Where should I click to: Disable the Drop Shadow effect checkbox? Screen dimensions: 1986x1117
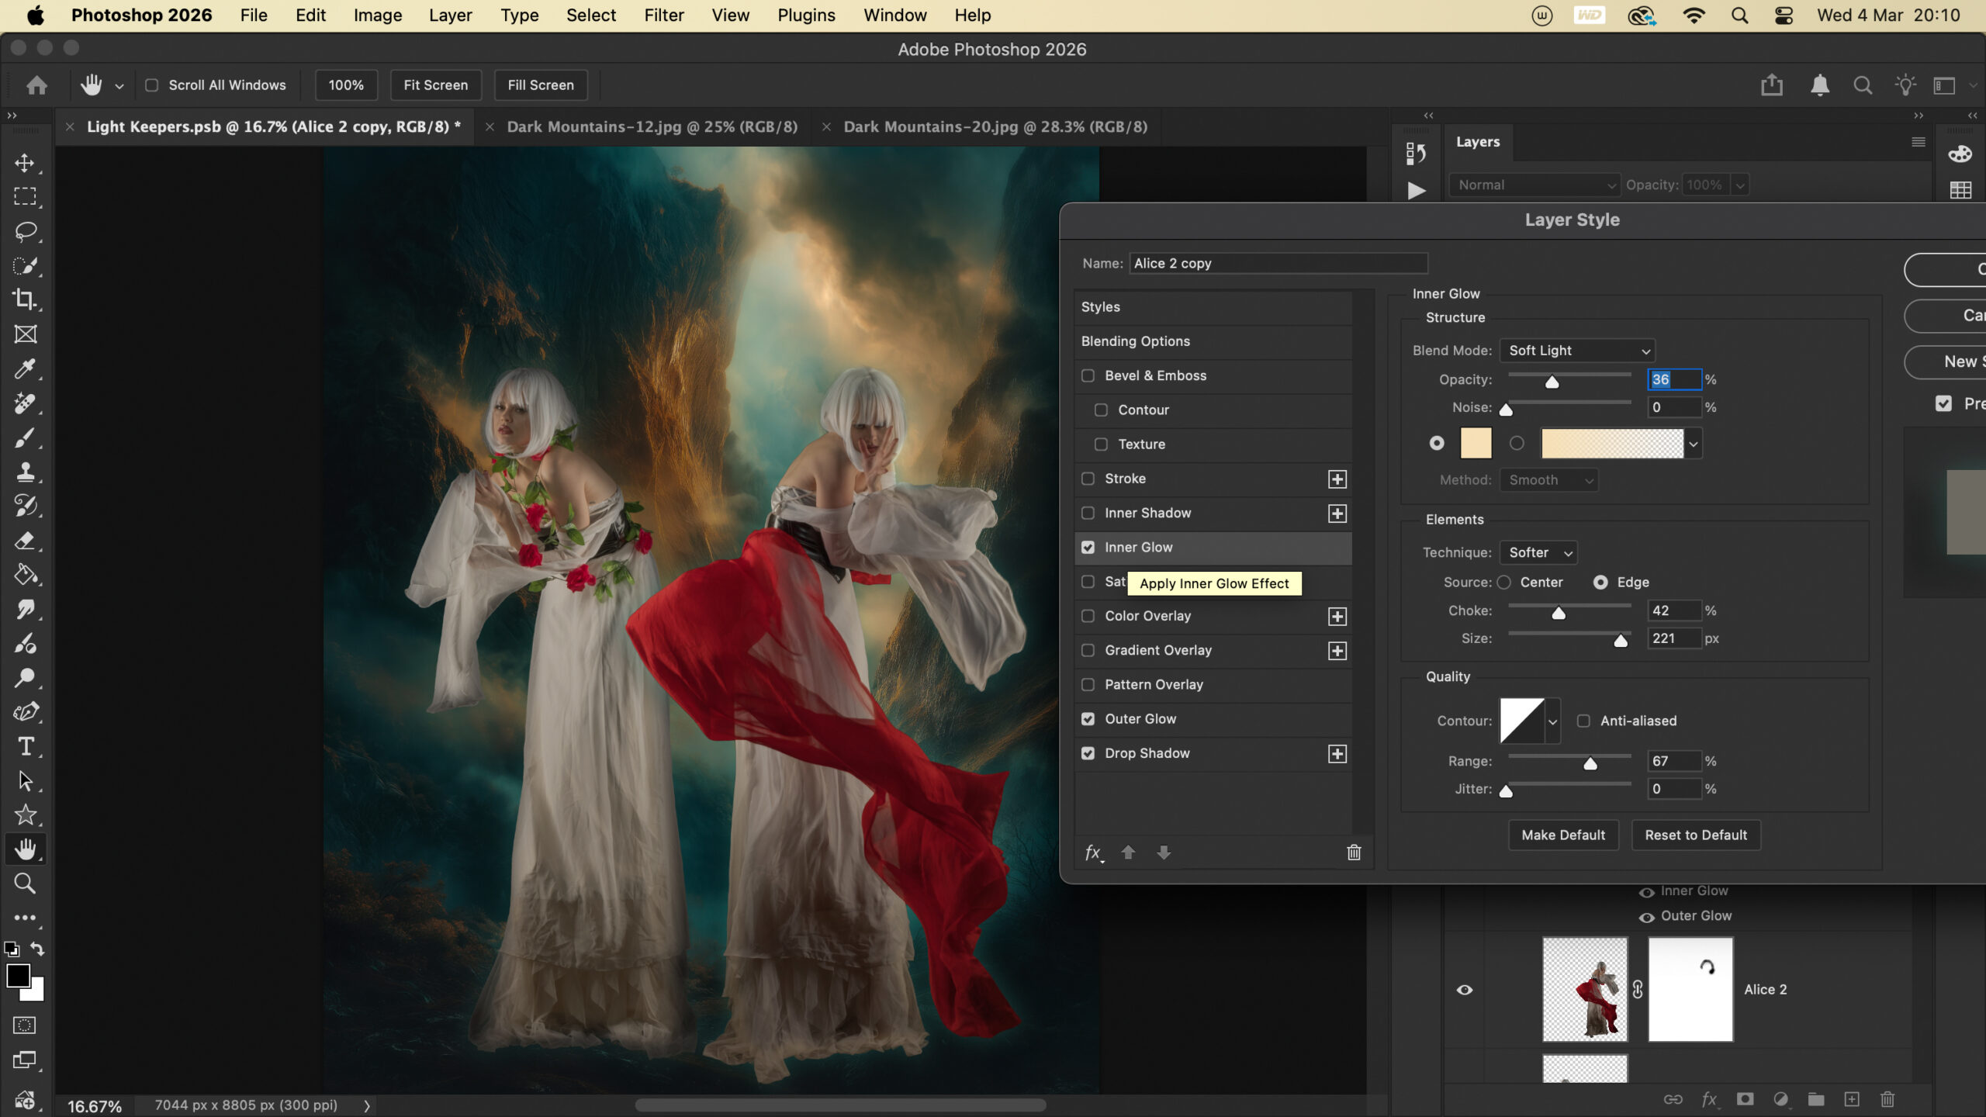(1088, 753)
